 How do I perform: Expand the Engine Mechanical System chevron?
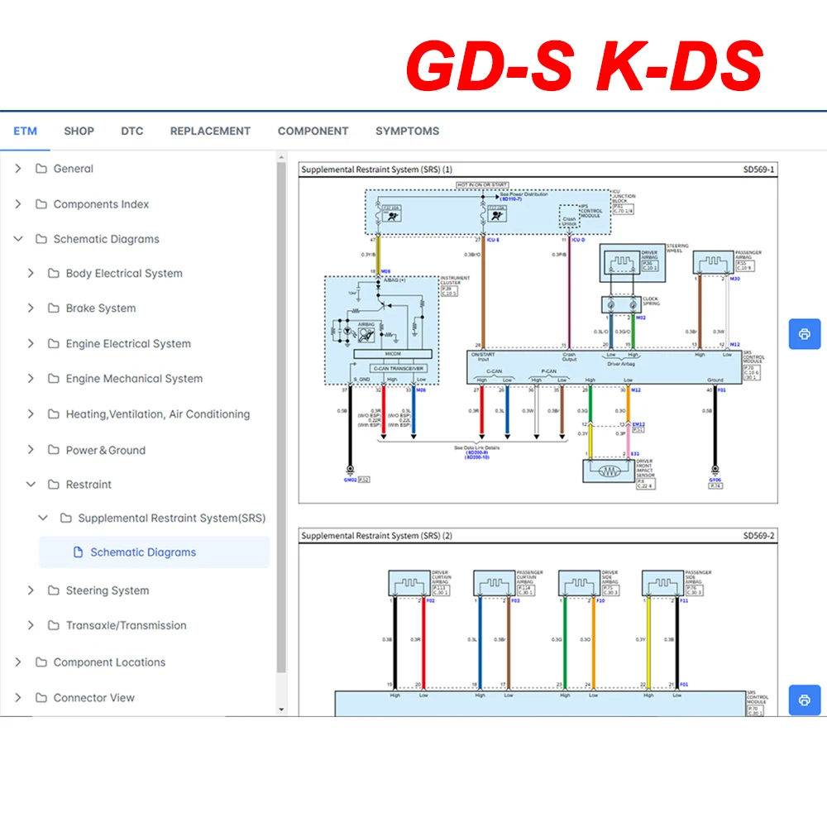31,378
